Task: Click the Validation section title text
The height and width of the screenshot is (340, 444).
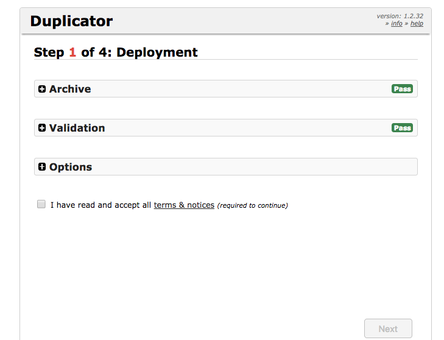Action: coord(77,128)
